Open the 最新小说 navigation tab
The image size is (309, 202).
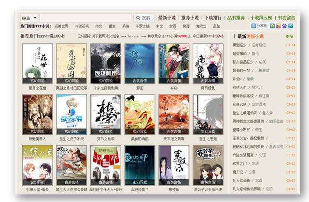tap(168, 17)
